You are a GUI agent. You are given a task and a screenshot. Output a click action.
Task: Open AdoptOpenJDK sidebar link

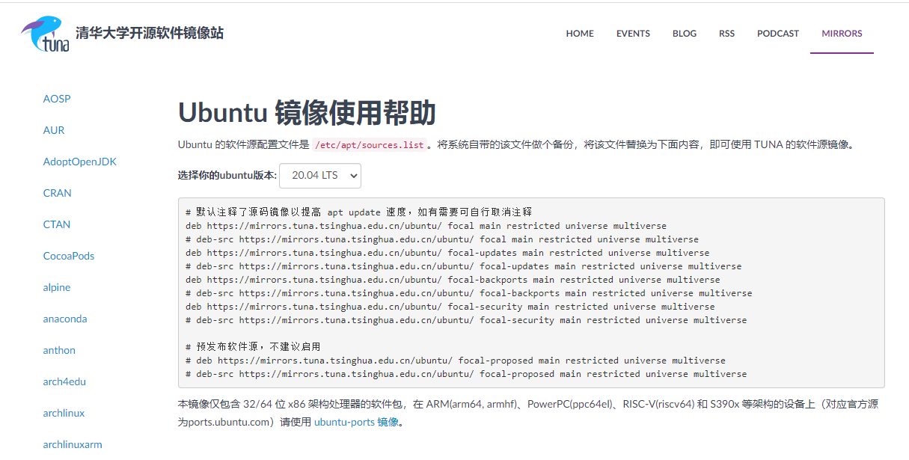80,162
